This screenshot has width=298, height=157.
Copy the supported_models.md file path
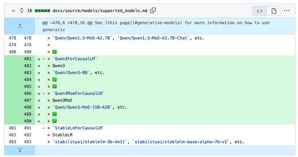tap(153, 10)
